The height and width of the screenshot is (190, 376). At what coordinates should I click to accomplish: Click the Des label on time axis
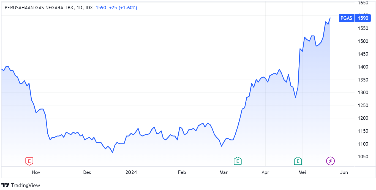(87, 173)
